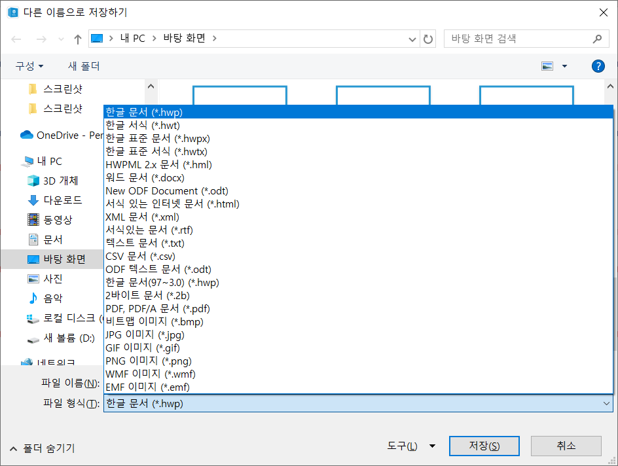This screenshot has height=466, width=618.
Task: Choose HWPML 2.x 문서 (*.hml) format
Action: (x=358, y=165)
